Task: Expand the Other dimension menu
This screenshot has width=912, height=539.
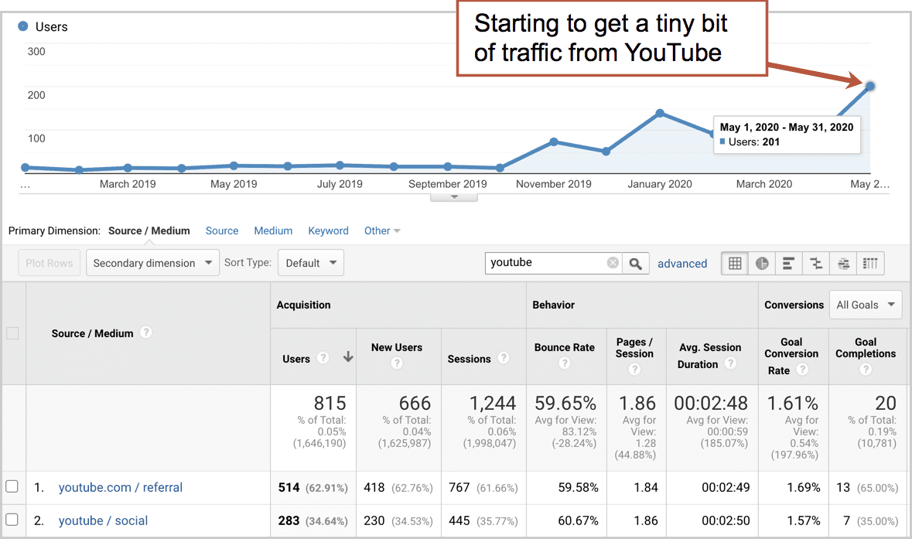Action: (382, 230)
